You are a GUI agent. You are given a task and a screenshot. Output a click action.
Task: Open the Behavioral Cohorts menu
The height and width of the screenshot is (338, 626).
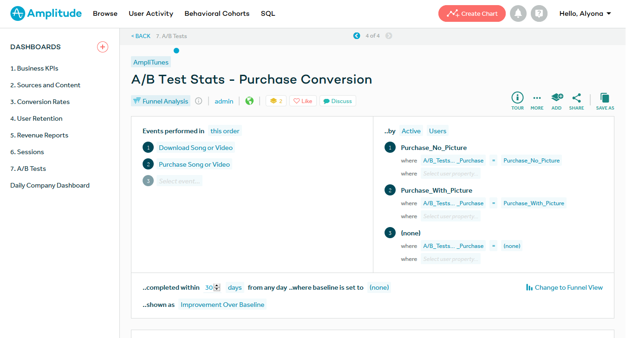click(217, 13)
